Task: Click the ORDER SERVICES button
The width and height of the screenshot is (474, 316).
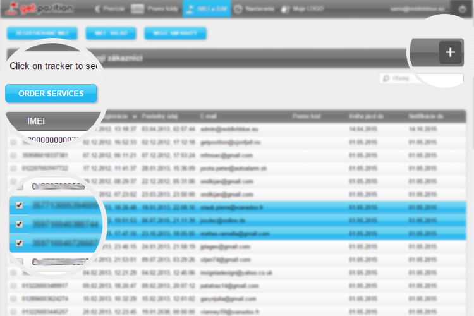Action: 51,94
